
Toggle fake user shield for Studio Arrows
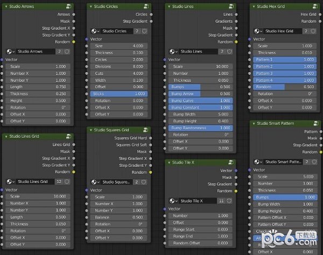tap(67, 52)
